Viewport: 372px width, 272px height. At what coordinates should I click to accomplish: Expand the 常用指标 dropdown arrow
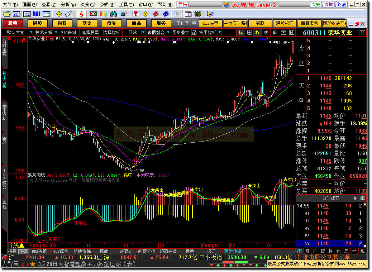220,32
